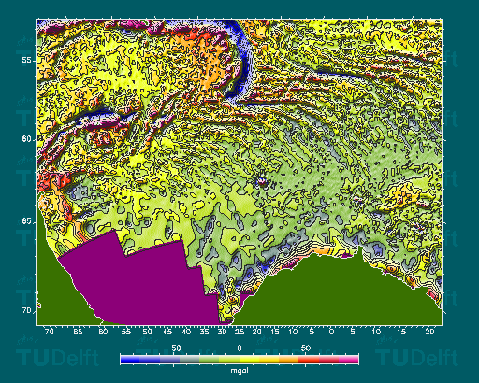Click the 60 latitude axis label

[x=27, y=139]
